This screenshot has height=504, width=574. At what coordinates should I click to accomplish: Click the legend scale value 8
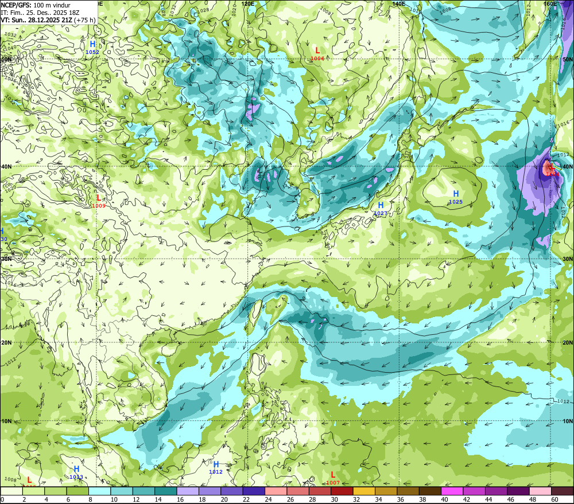coord(91,499)
